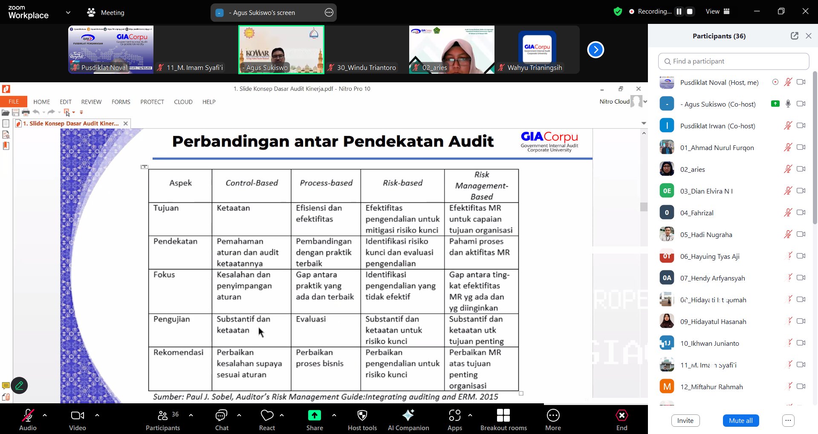Pop out the Participants panel
Screen dimensions: 818x434
pos(794,36)
